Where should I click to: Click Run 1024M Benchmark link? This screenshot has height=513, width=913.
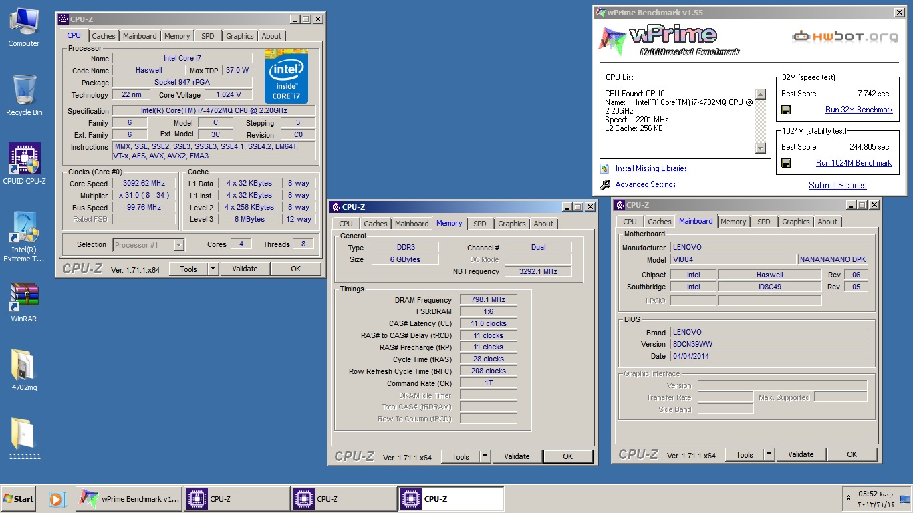pyautogui.click(x=854, y=163)
